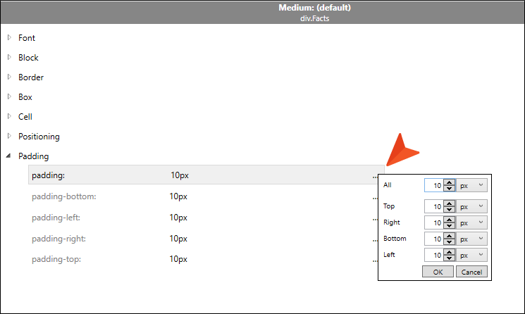This screenshot has height=314, width=525.
Task: Click OK to apply padding values
Action: point(438,272)
